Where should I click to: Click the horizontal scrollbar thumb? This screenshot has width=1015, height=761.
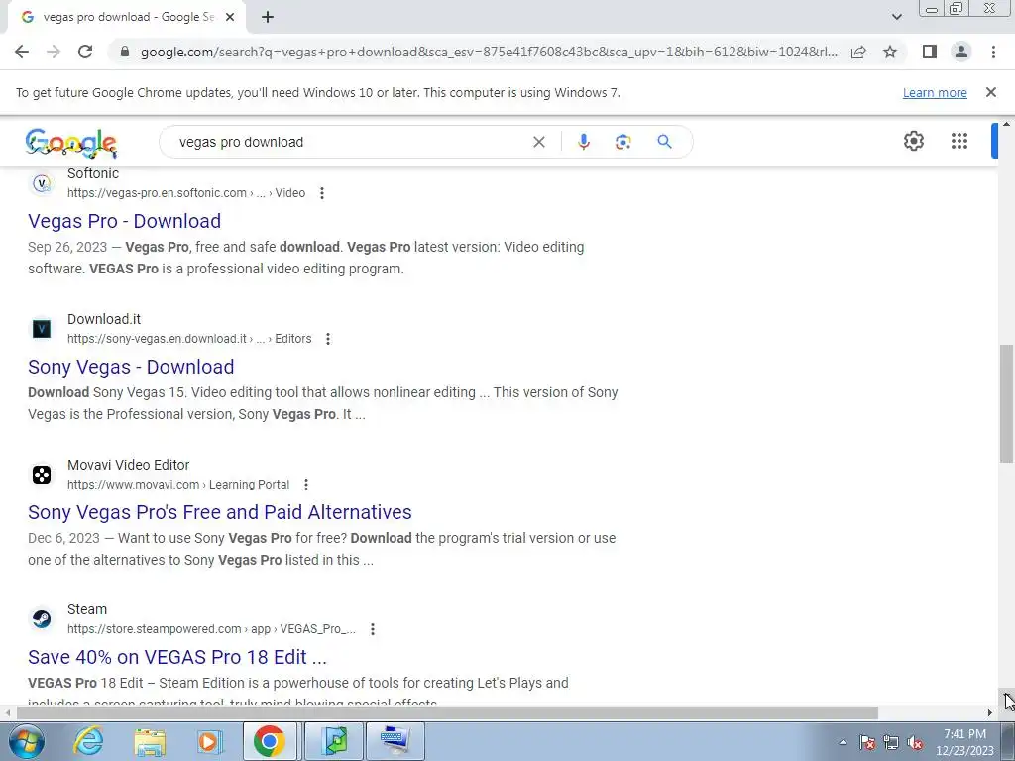[x=447, y=713]
